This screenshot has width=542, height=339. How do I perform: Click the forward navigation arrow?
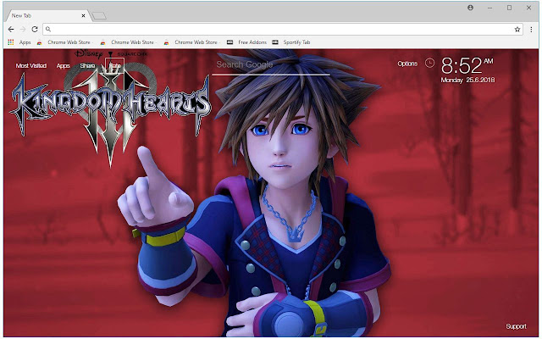[23, 30]
